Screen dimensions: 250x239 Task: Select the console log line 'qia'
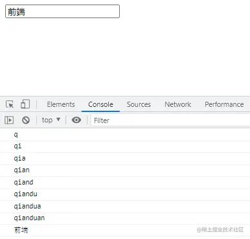coord(125,159)
